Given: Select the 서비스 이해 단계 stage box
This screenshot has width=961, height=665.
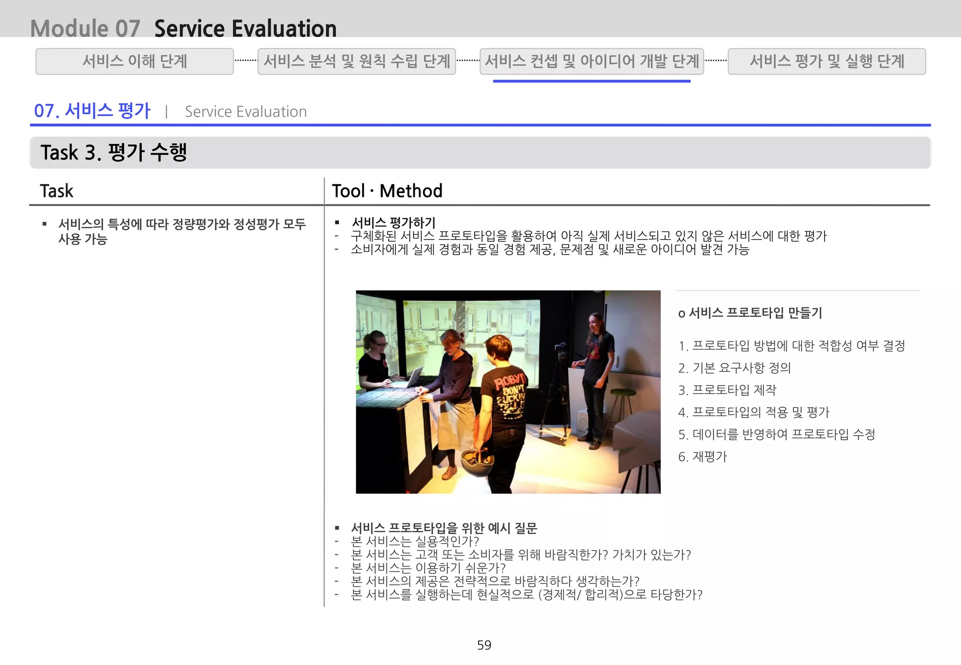Looking at the screenshot, I should tap(135, 61).
